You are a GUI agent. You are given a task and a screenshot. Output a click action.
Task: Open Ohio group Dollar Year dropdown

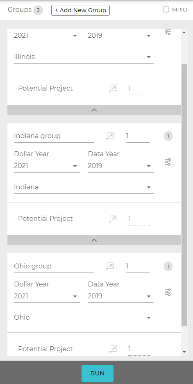click(x=47, y=296)
